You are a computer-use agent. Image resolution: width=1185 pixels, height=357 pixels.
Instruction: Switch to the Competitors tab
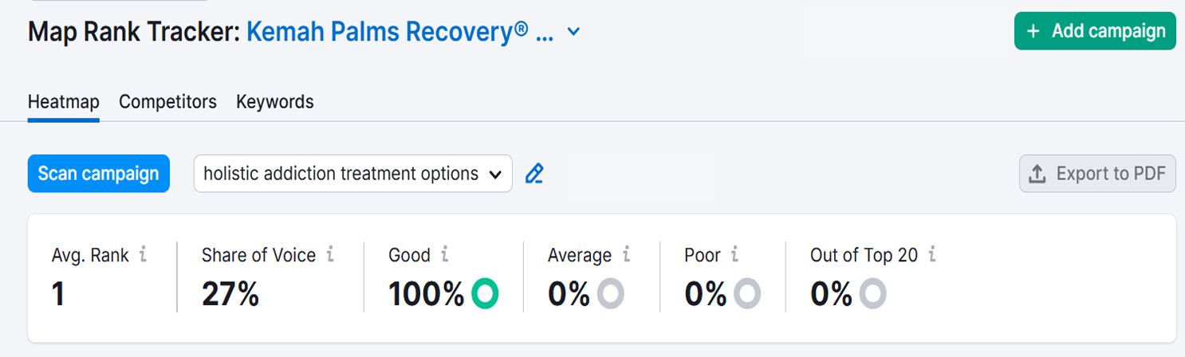[x=167, y=102]
